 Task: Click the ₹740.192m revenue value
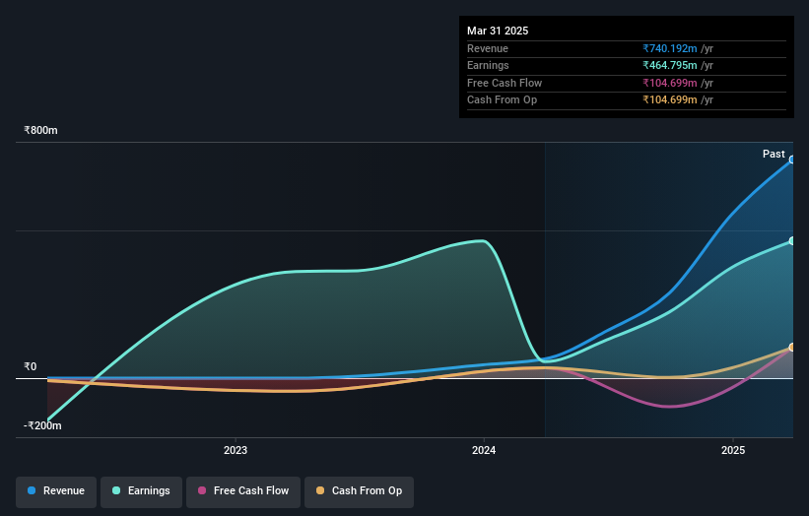click(x=670, y=48)
